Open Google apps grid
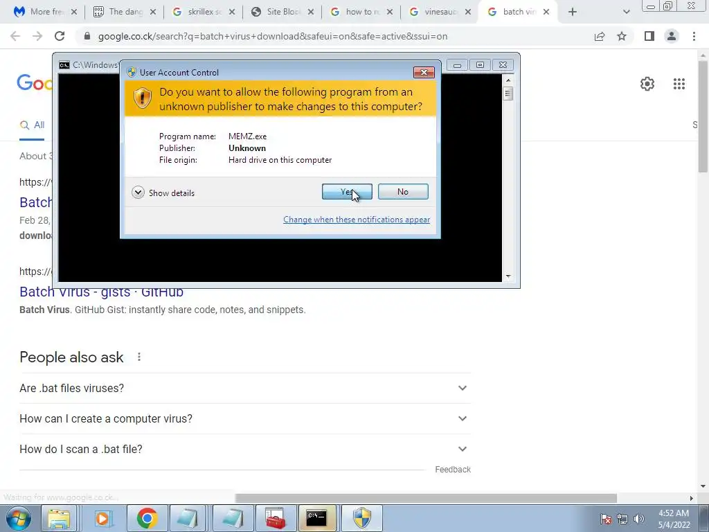The height and width of the screenshot is (532, 709). 679,84
